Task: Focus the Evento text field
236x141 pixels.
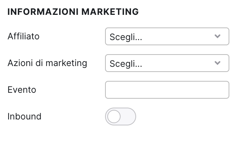Action: click(x=167, y=90)
